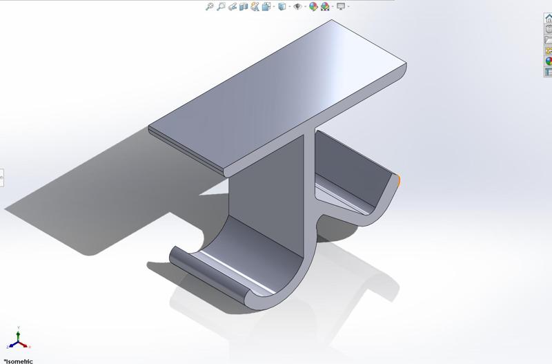Open the Custom Properties task pane tab
The width and height of the screenshot is (552, 364).
tap(548, 72)
